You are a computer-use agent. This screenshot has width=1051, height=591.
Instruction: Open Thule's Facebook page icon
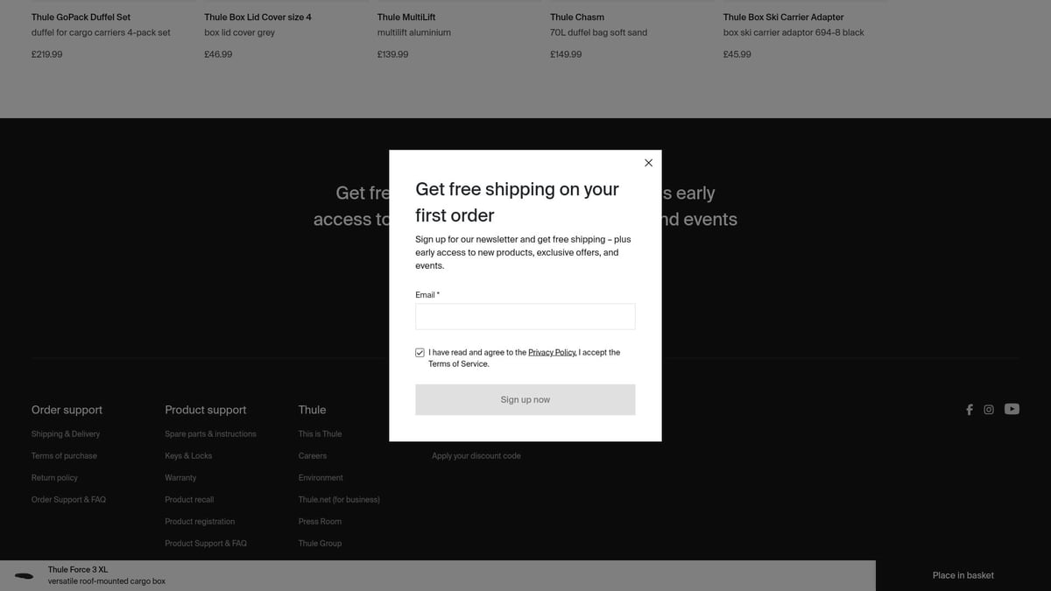point(969,410)
